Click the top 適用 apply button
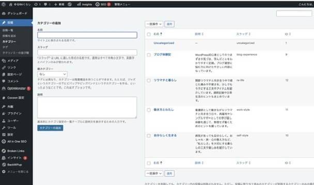Screen dimensions: 314x185 169,24
